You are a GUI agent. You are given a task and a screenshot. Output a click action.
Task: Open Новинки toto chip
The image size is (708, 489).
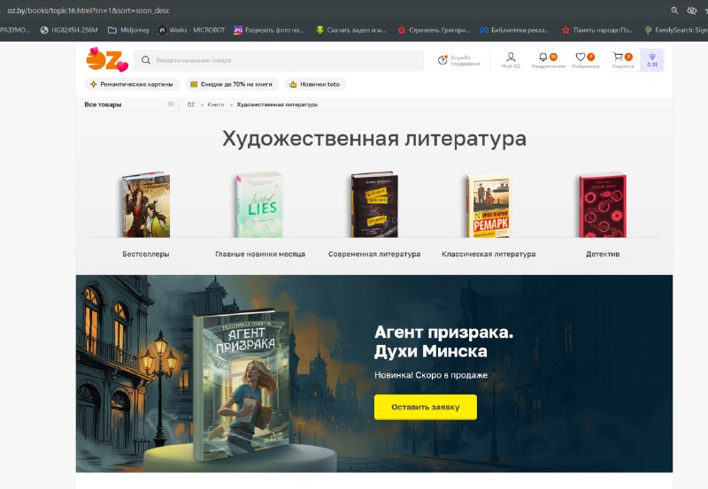click(315, 84)
